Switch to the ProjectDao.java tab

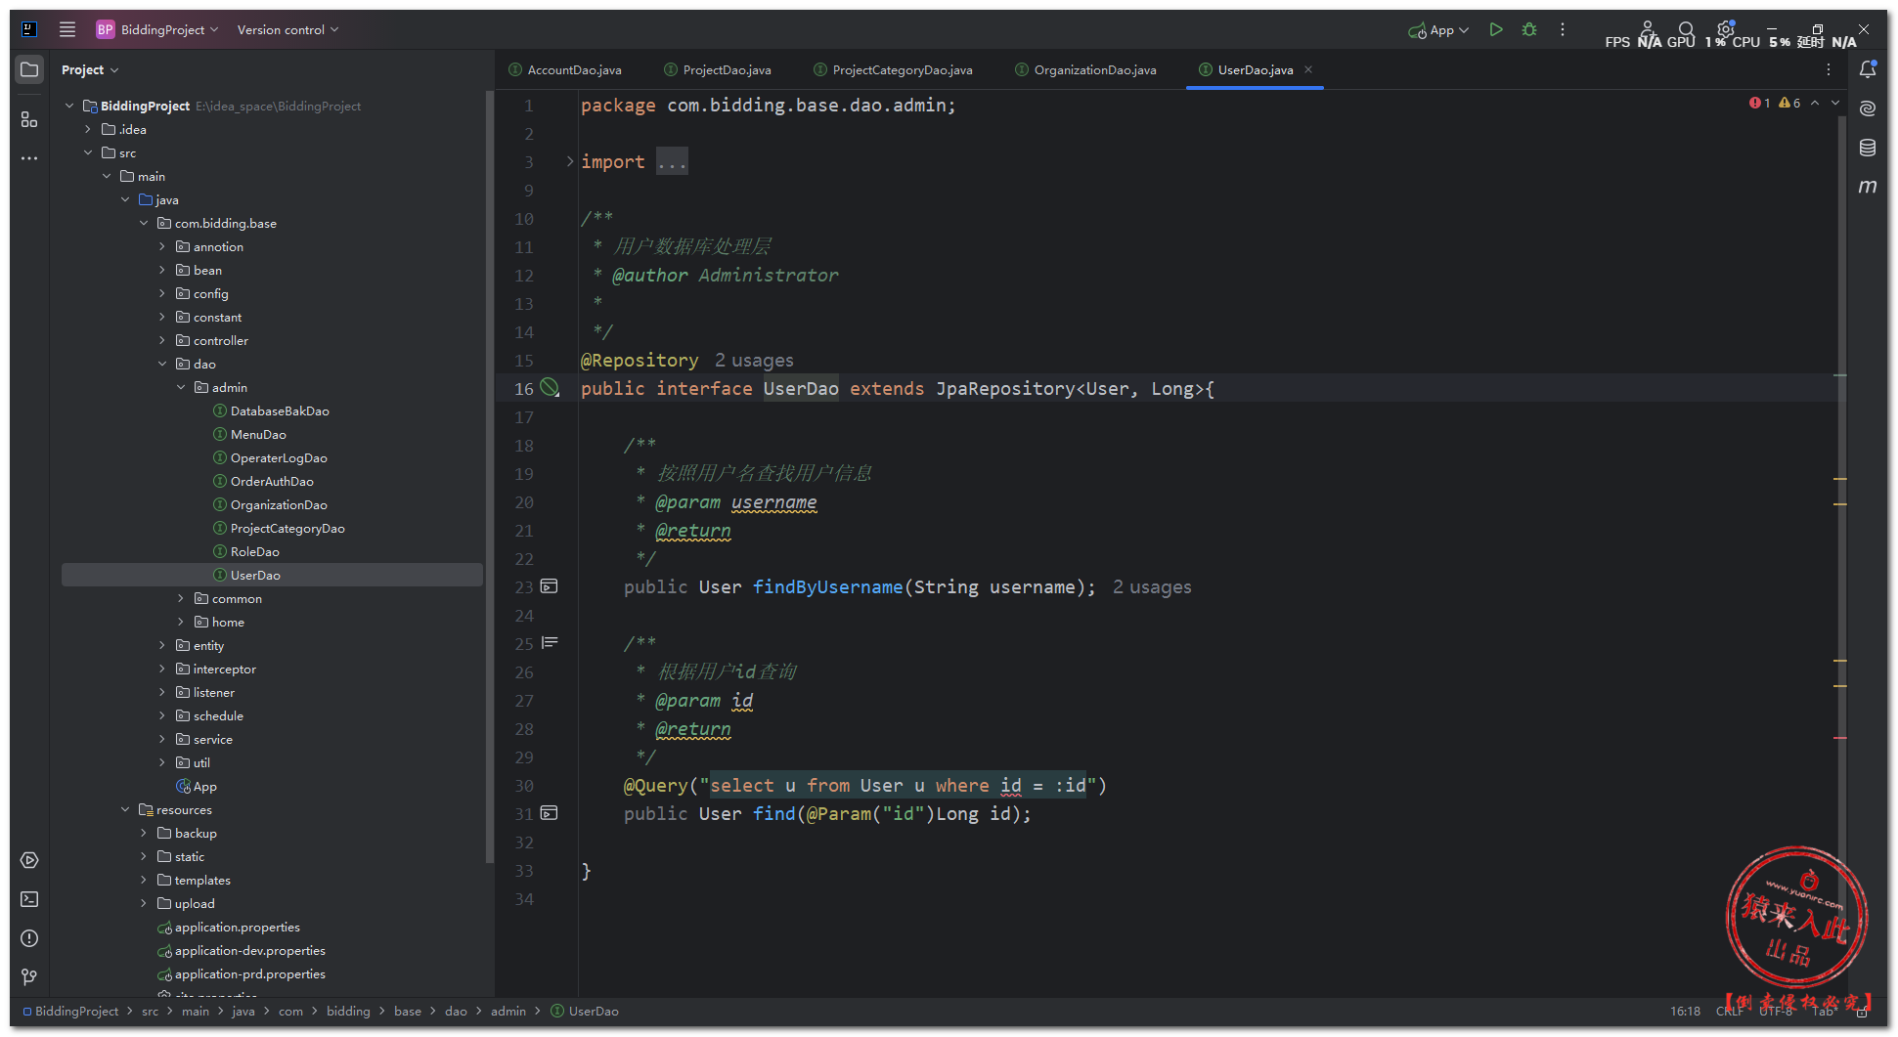click(x=727, y=69)
